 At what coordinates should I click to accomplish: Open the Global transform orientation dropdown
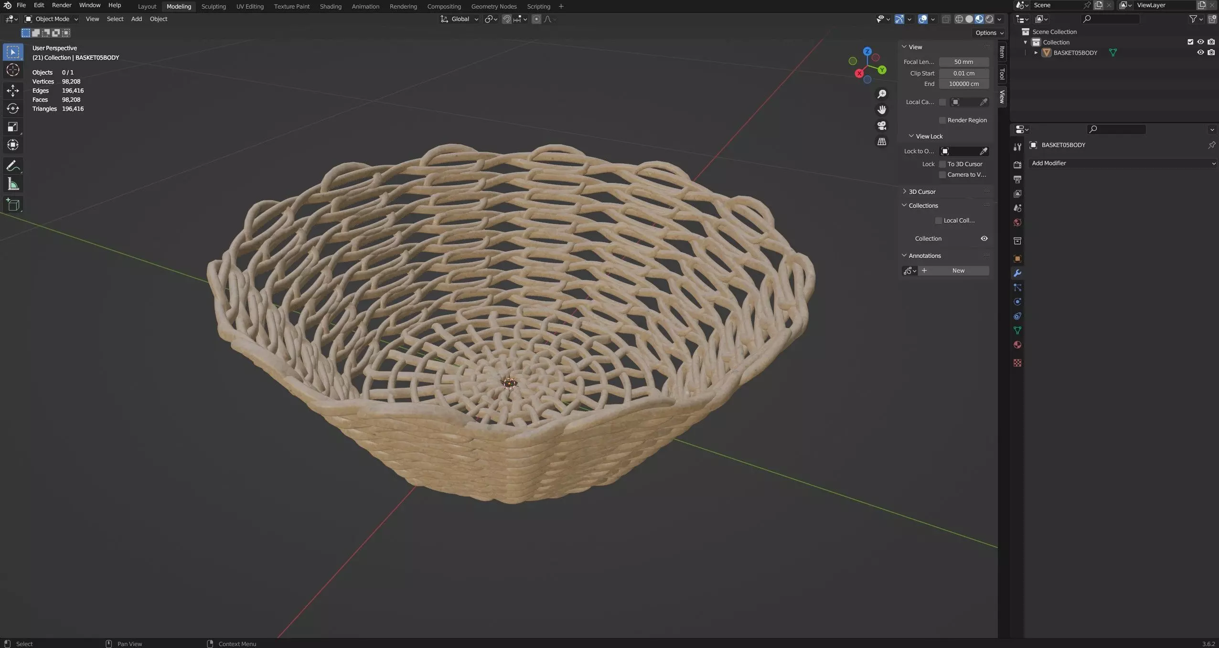pyautogui.click(x=460, y=19)
